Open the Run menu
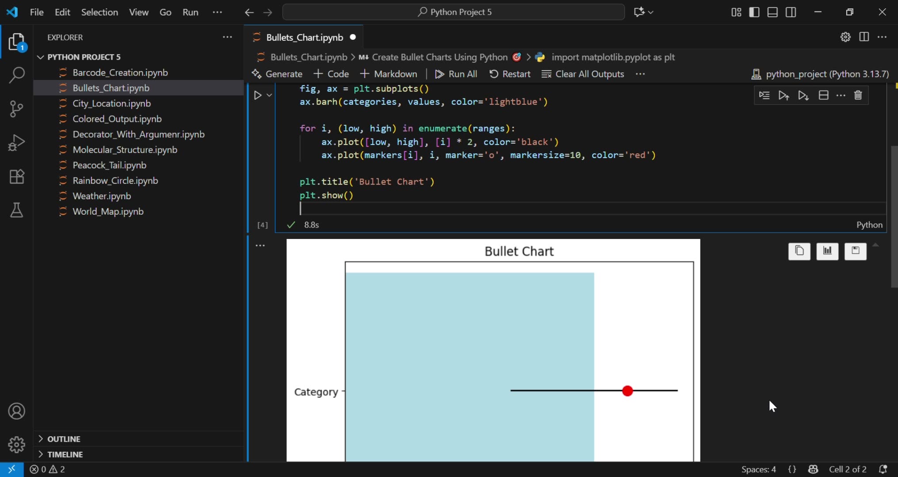Viewport: 898px width, 477px height. (190, 12)
